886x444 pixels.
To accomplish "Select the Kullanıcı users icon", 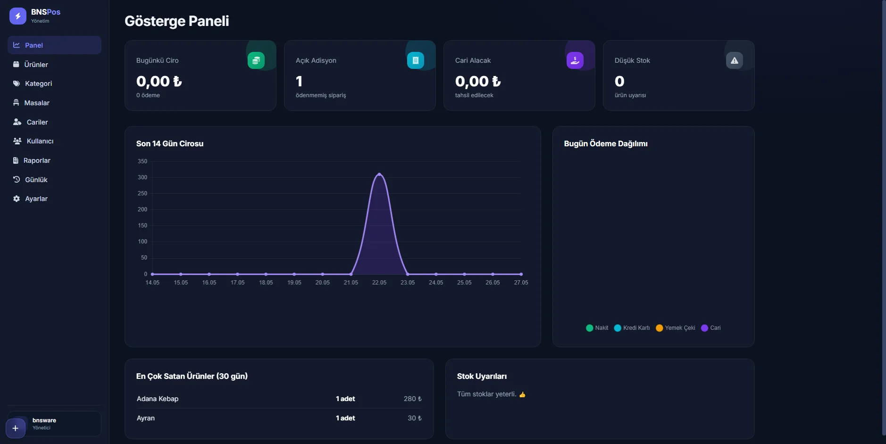I will [17, 141].
